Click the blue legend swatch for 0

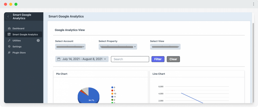(112, 87)
